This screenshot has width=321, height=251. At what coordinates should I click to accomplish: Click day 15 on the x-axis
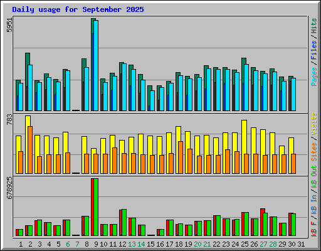150,244
